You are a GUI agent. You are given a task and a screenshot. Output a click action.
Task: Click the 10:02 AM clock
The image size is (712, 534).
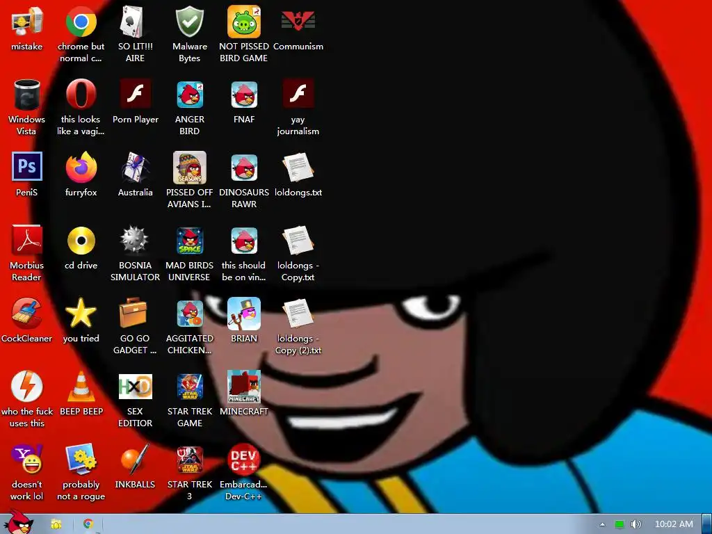click(x=674, y=524)
